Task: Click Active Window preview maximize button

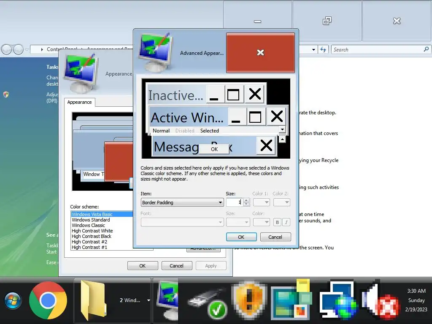Action: (x=256, y=116)
